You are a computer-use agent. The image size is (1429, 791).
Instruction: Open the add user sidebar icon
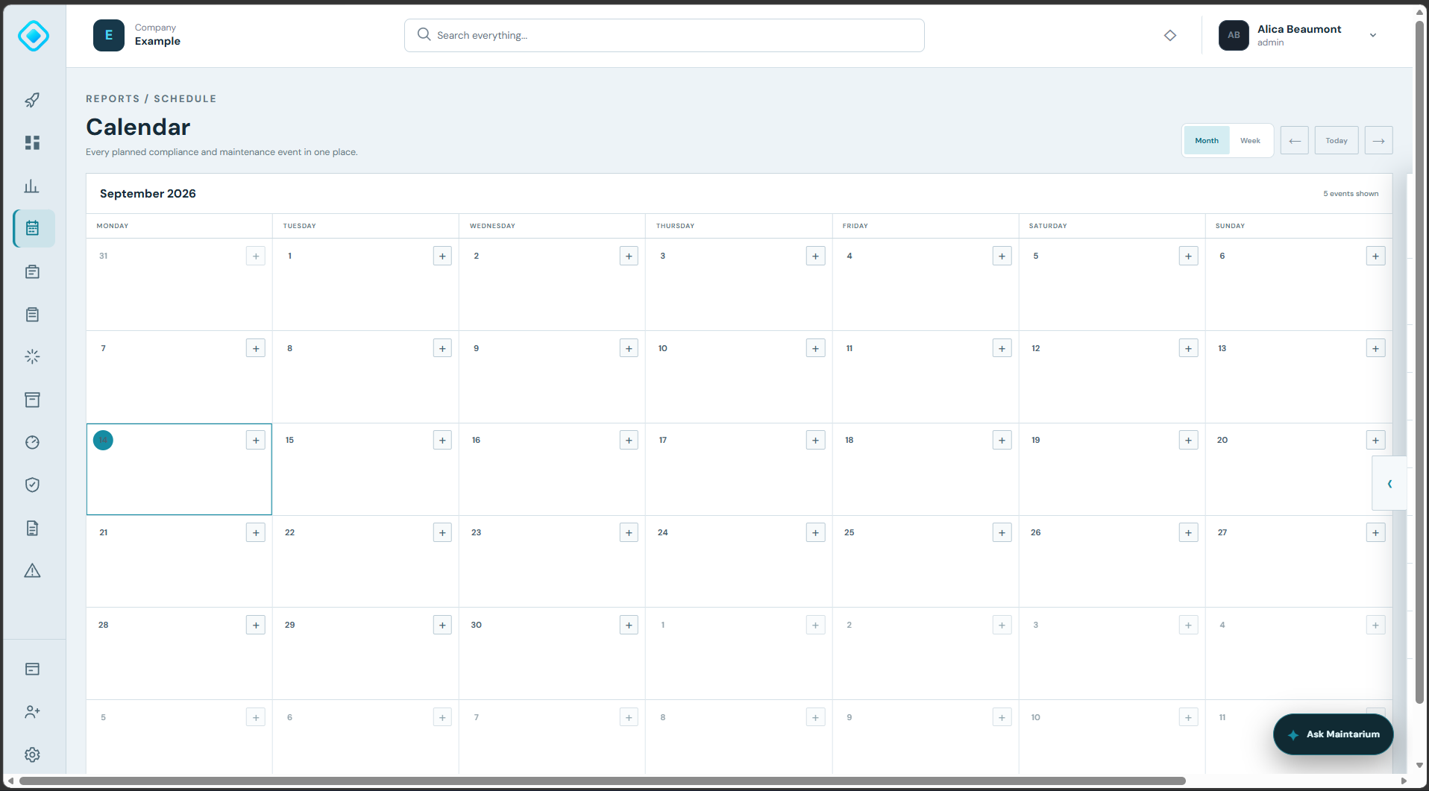coord(32,712)
